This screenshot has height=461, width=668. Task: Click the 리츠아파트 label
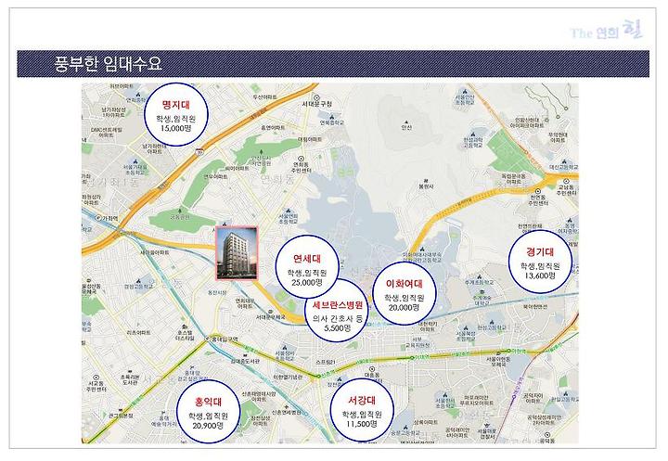tap(137, 332)
